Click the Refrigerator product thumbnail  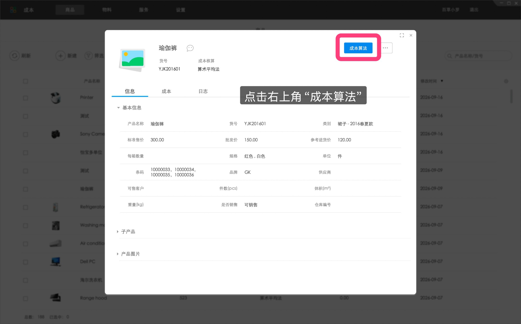[56, 207]
